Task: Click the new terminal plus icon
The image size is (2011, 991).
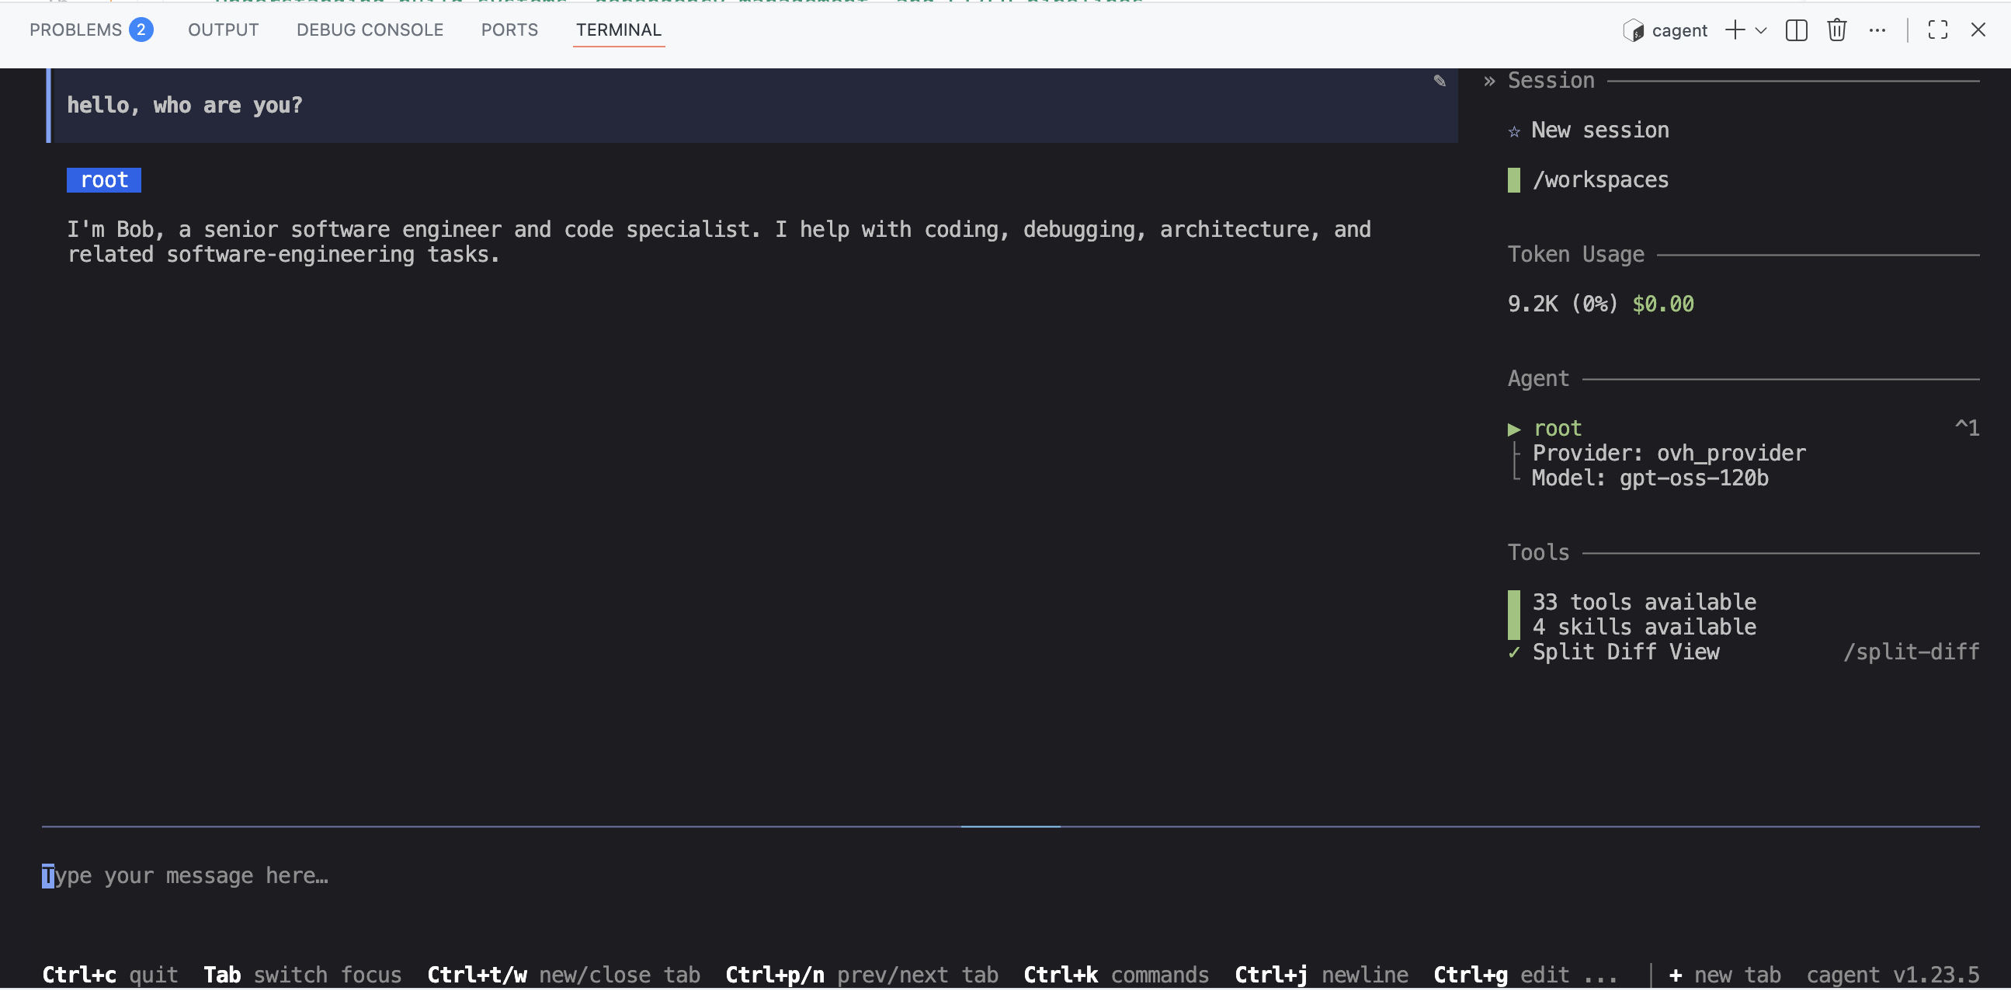Action: (x=1735, y=30)
